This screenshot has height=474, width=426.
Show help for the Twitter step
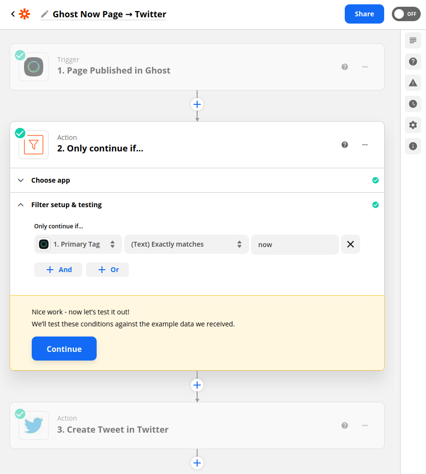pyautogui.click(x=345, y=425)
